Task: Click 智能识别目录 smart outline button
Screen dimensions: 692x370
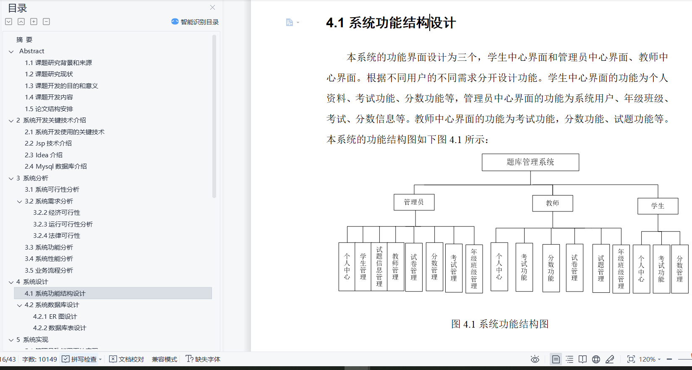Action: tap(195, 22)
